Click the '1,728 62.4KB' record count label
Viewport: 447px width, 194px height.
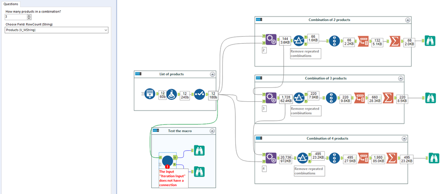click(286, 98)
